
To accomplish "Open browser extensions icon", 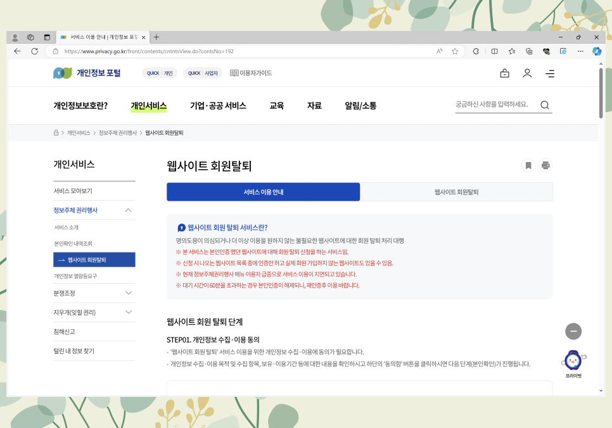I will (x=476, y=51).
